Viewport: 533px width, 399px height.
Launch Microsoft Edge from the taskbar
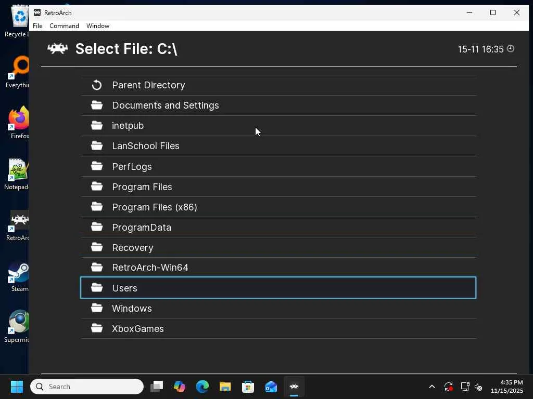coord(202,387)
